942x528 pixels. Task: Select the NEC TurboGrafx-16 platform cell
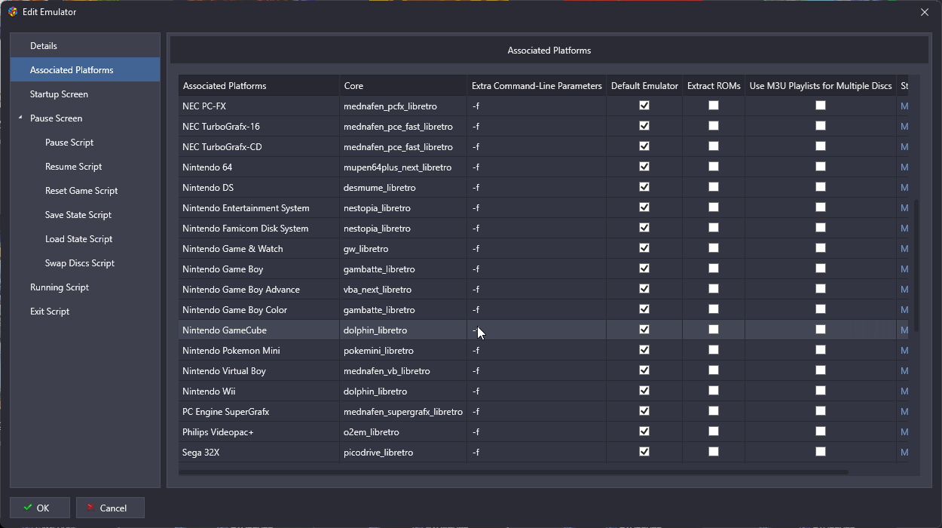pyautogui.click(x=259, y=127)
